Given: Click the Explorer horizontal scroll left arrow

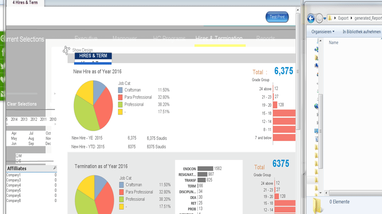Looking at the screenshot, I should (x=327, y=193).
